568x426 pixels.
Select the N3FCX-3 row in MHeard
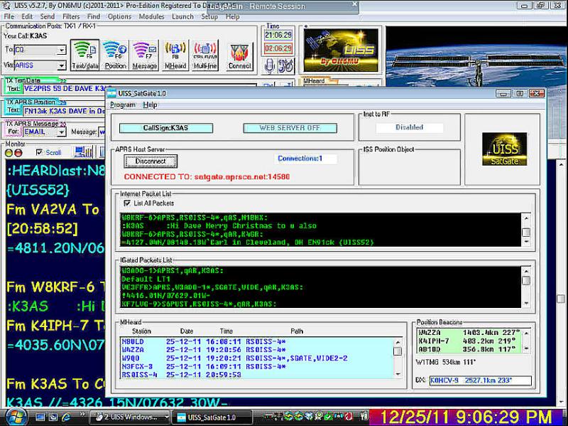click(x=256, y=367)
